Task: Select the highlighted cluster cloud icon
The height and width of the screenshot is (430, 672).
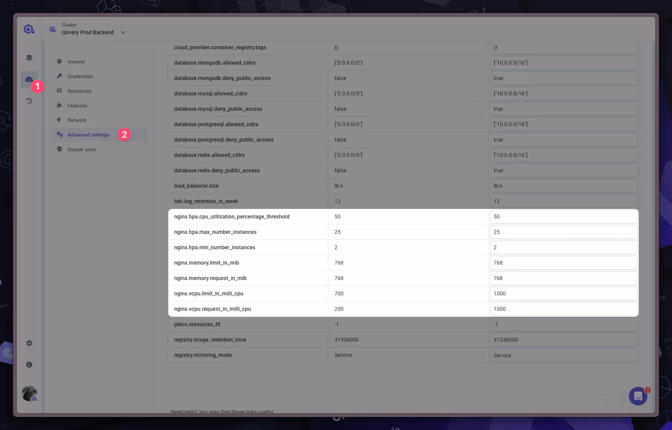Action: point(29,79)
